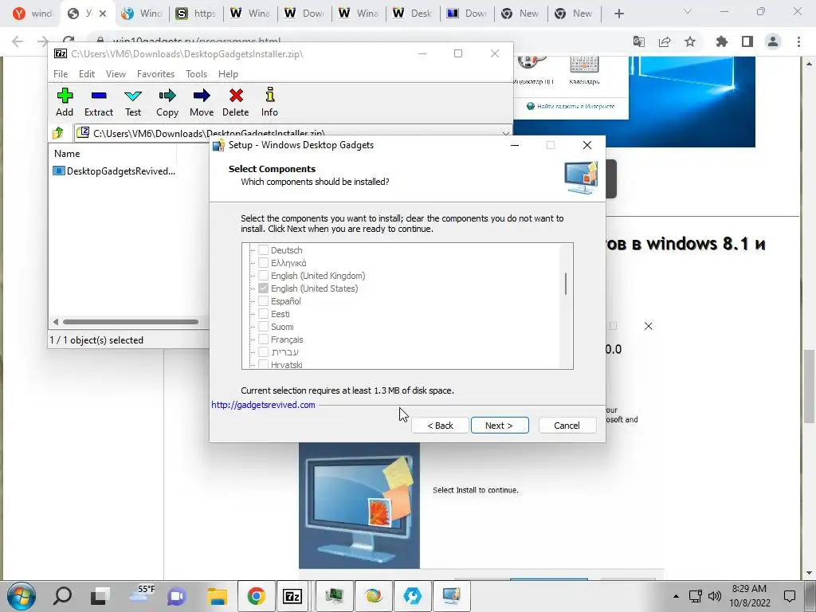816x612 pixels.
Task: Check the Hebrew language component
Action: click(x=263, y=351)
